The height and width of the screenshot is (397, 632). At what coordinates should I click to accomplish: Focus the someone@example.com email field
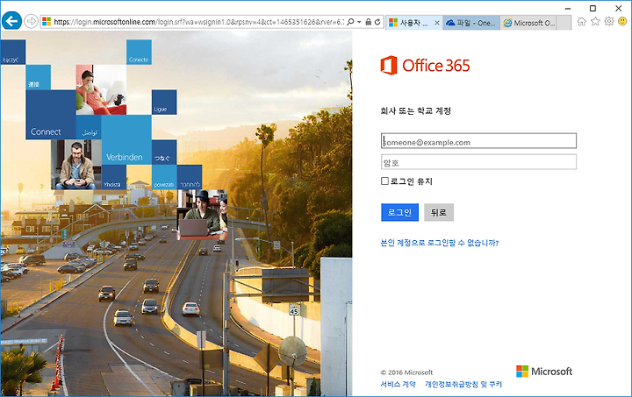point(478,141)
